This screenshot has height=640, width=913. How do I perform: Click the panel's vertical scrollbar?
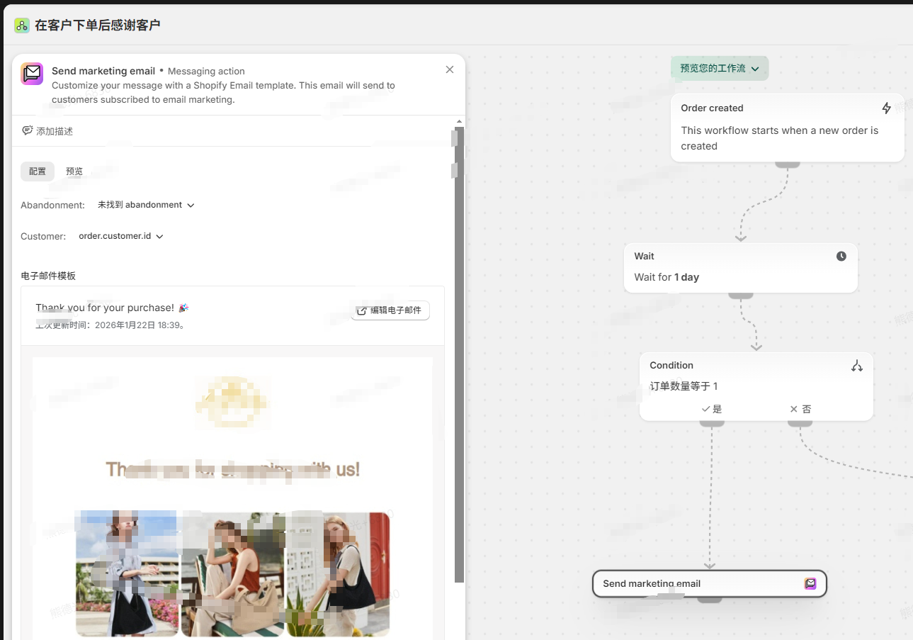tap(459, 354)
